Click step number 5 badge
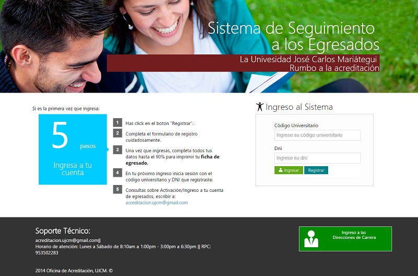Viewport: 418px width, 276px height. tap(118, 189)
